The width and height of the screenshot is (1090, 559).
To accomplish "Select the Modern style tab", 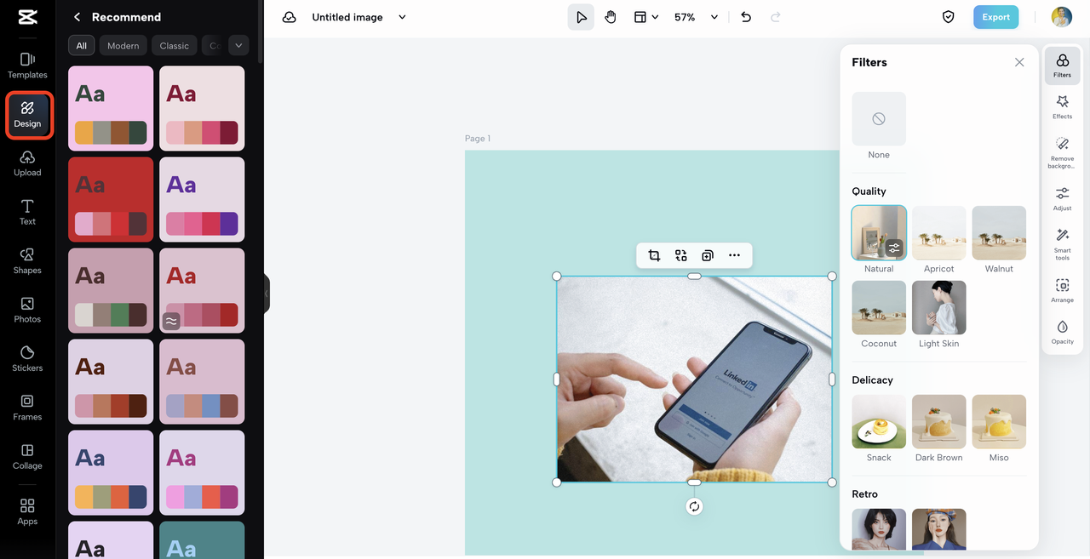I will click(123, 46).
